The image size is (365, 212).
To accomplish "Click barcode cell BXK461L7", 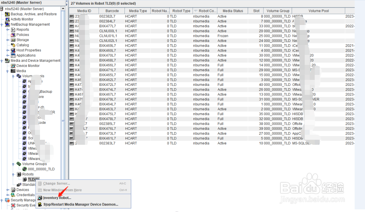I will tap(108, 138).
